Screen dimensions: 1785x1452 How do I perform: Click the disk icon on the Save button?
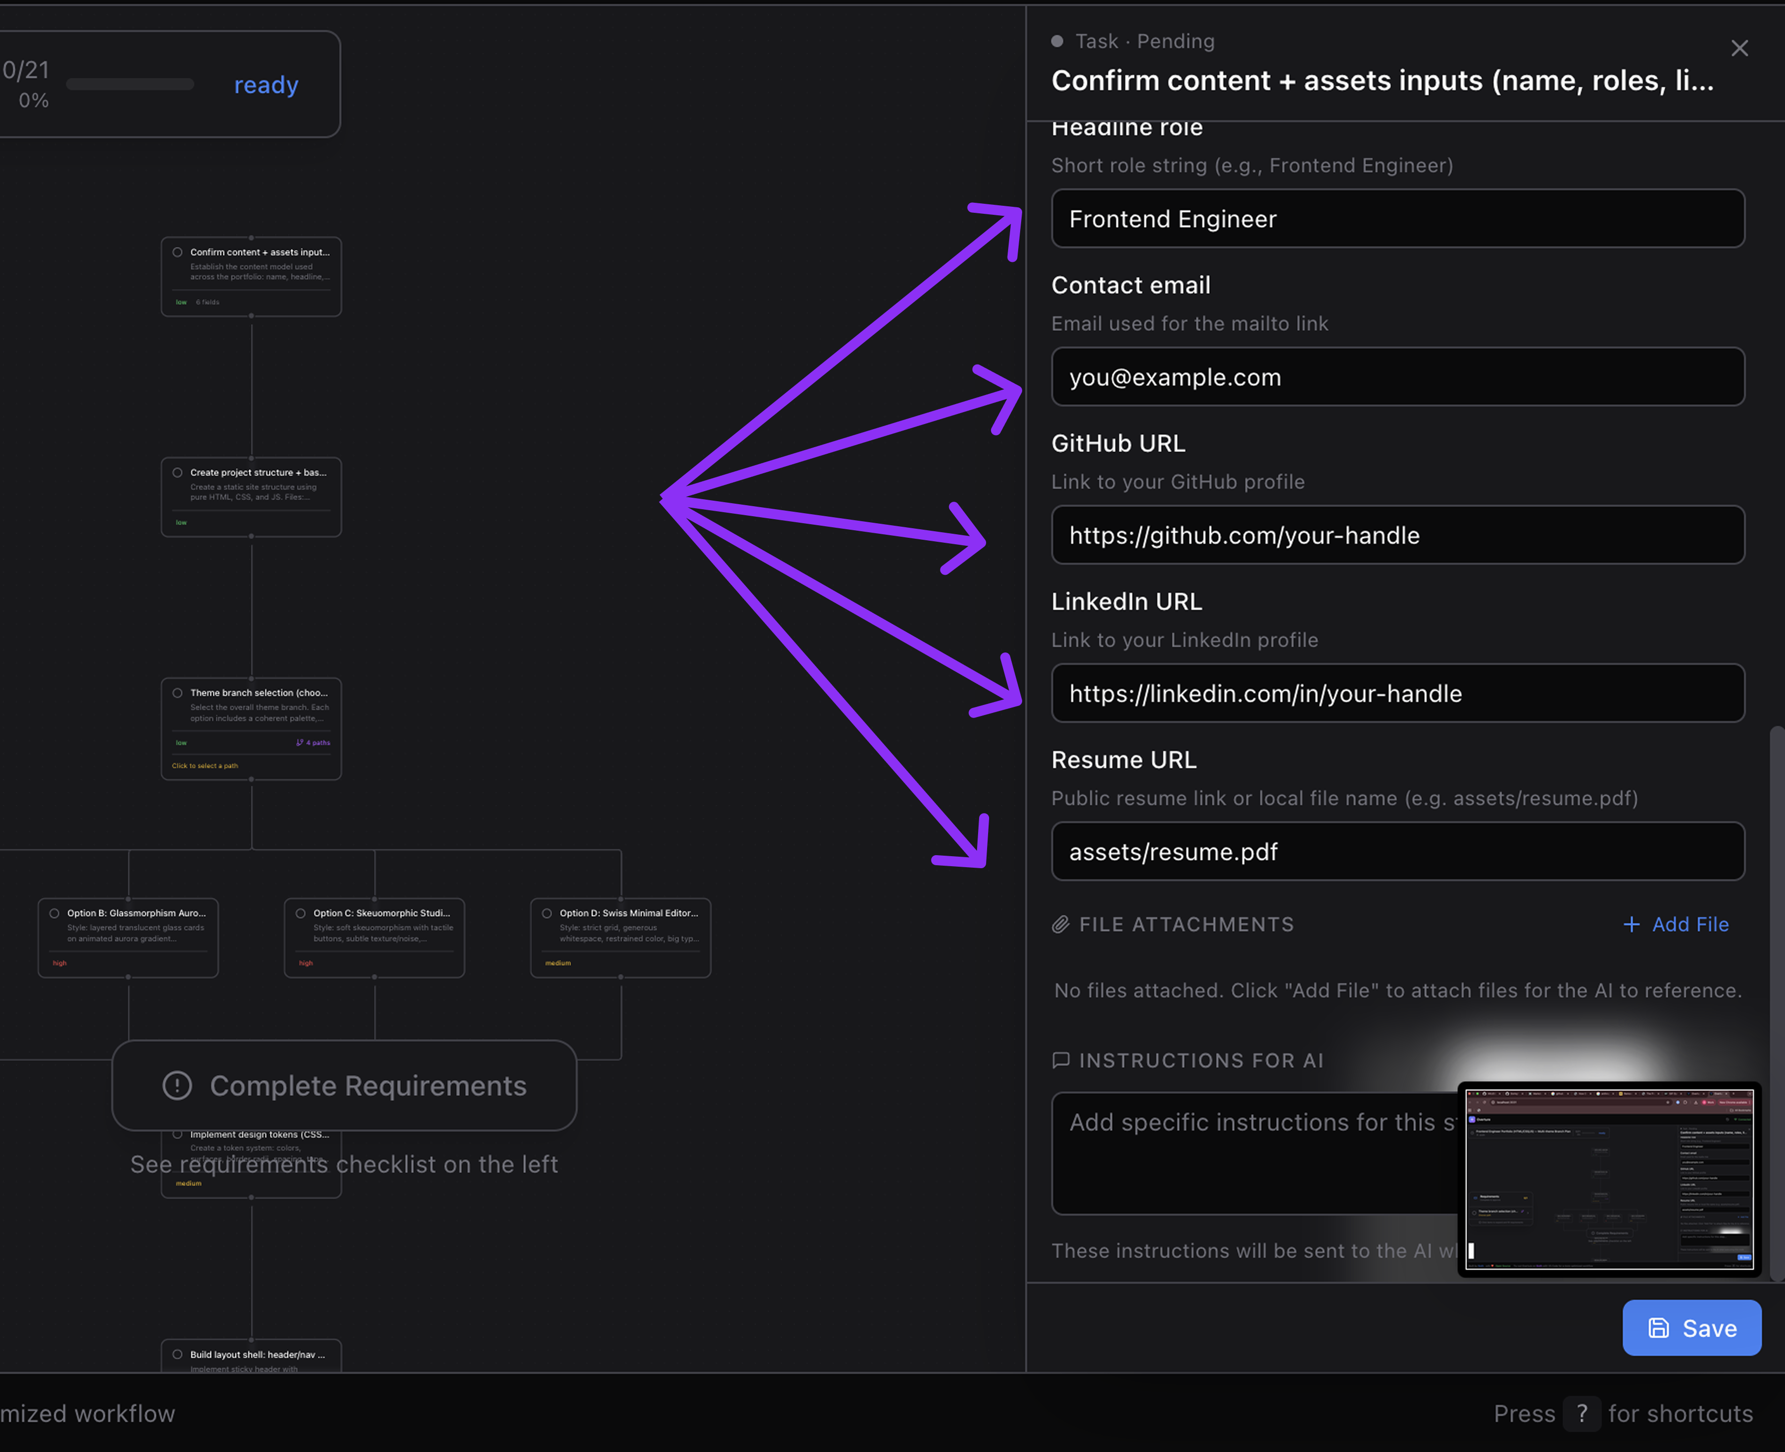point(1659,1328)
